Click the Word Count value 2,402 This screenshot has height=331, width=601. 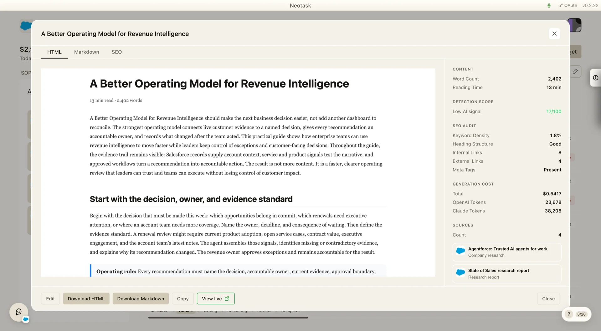click(554, 79)
